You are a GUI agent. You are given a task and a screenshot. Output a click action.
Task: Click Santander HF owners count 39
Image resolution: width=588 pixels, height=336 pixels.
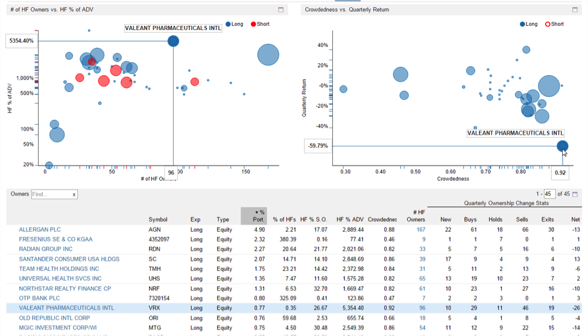click(x=422, y=259)
